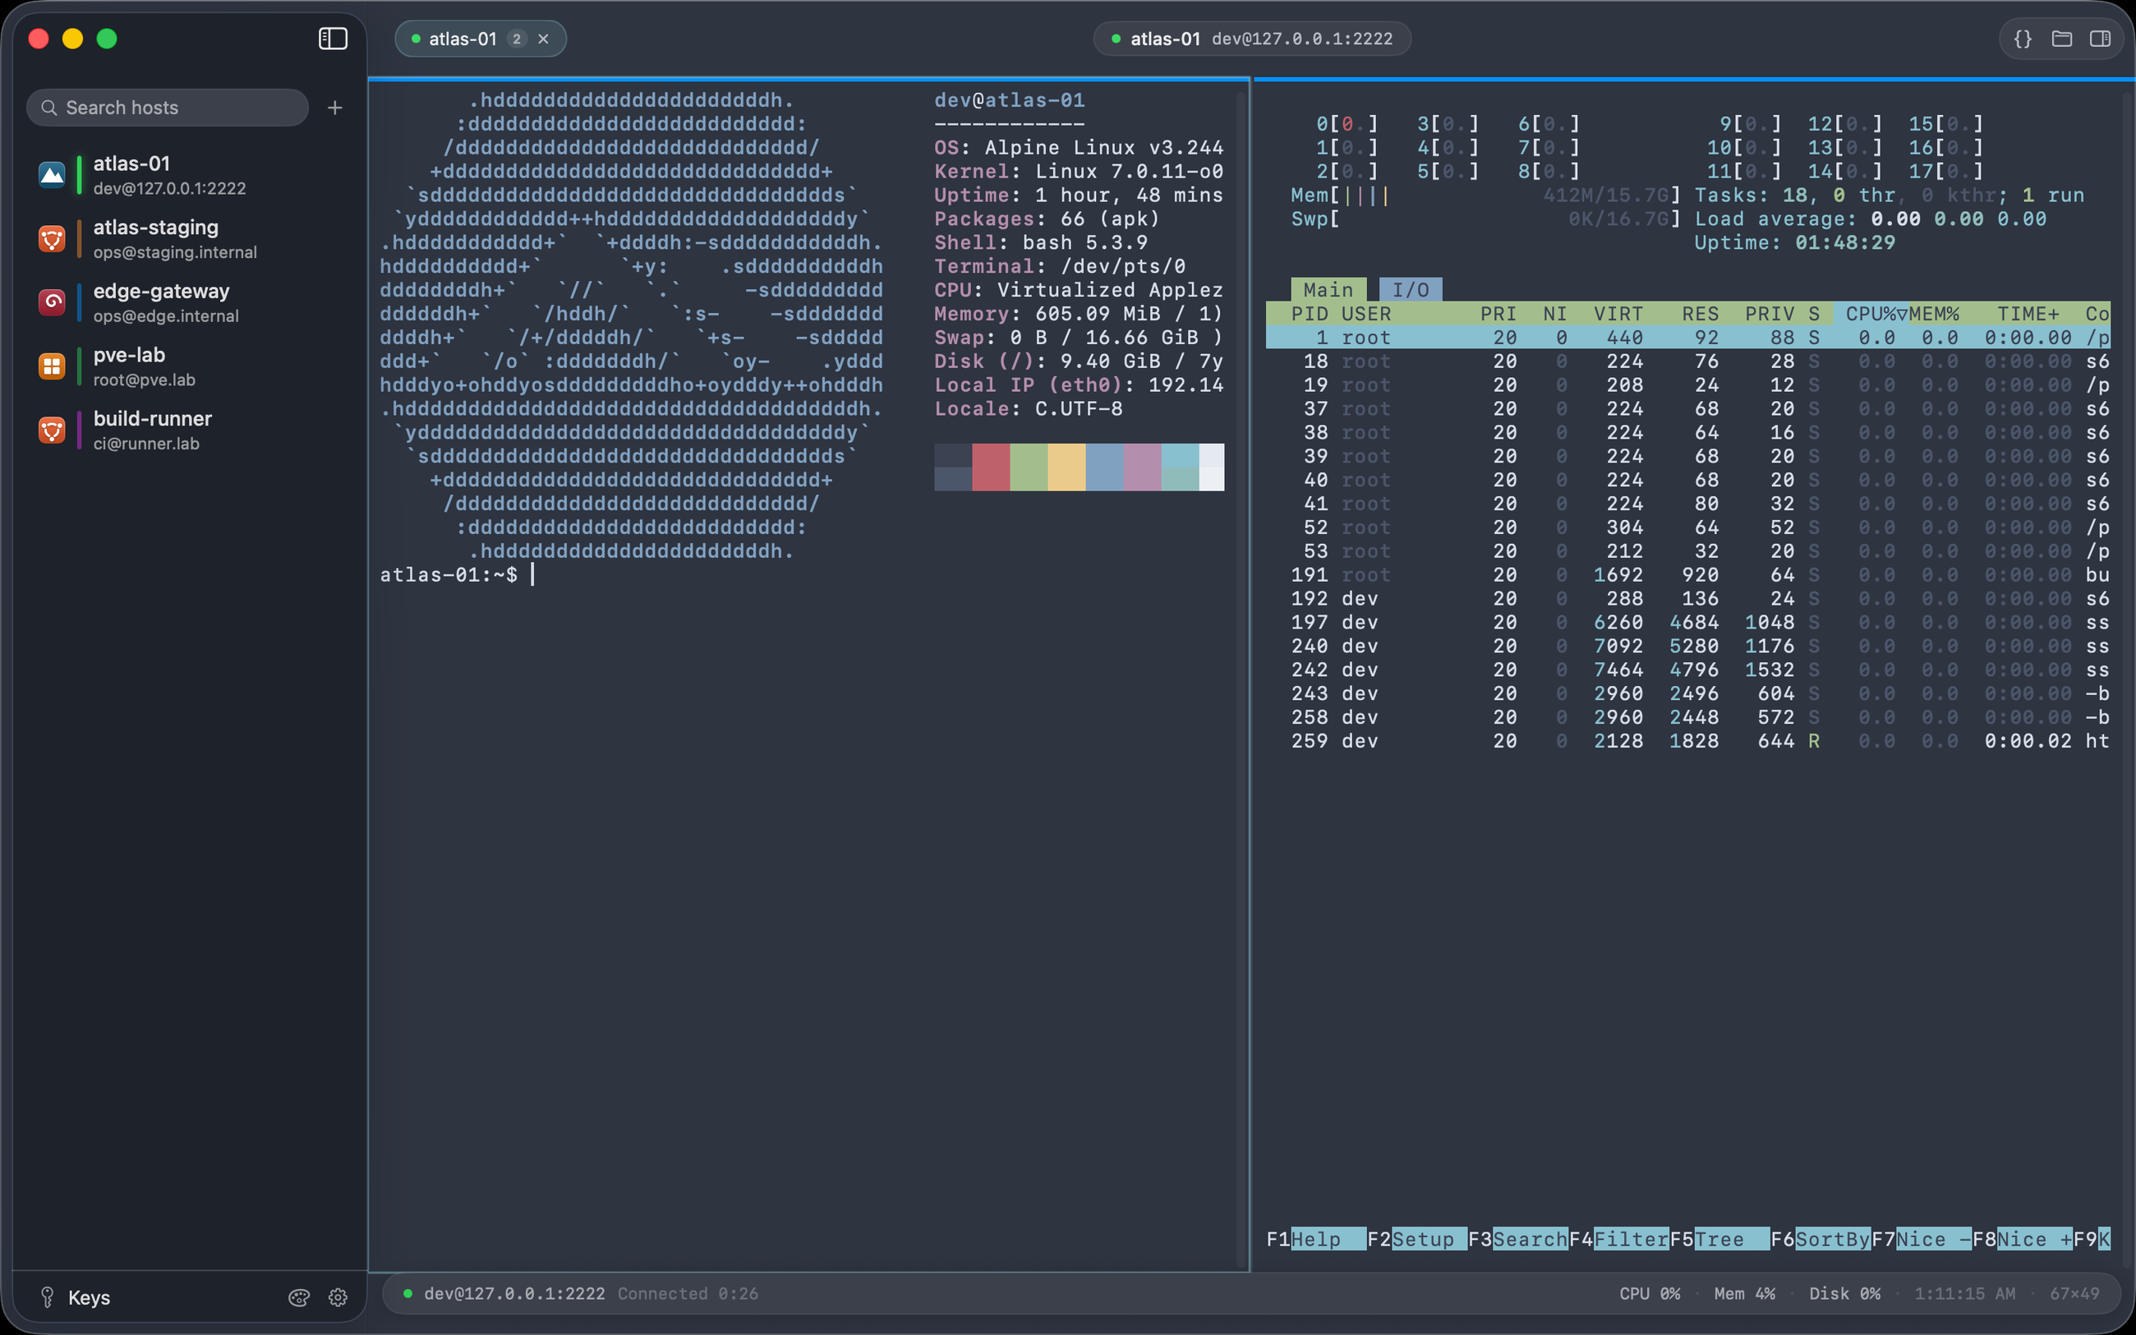This screenshot has height=1335, width=2136.
Task: Click the Load average line in htop
Action: point(1871,219)
